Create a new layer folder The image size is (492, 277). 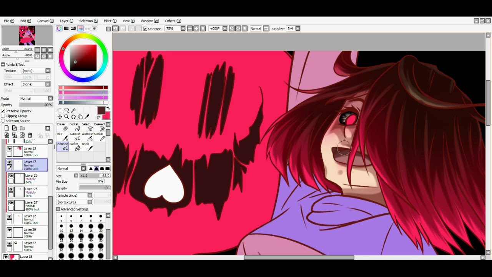22,128
